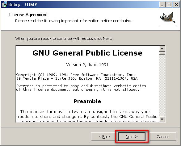Viewport: 181px width, 146px height.
Task: Click the scrollbar track below the thumb
Action: pyautogui.click(x=162, y=86)
